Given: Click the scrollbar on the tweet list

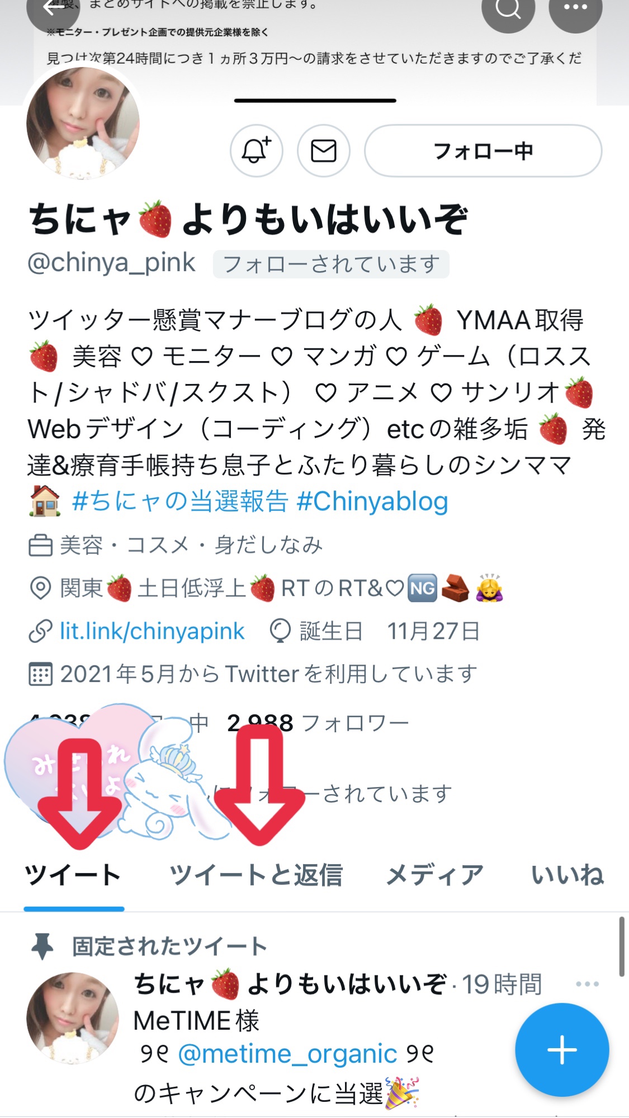Looking at the screenshot, I should tap(621, 946).
